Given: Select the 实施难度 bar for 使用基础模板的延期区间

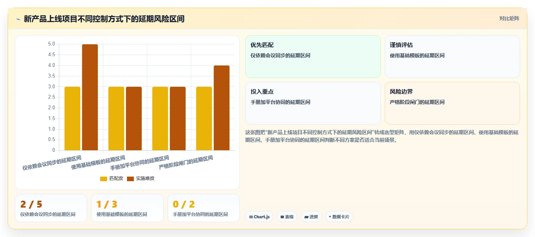Looking at the screenshot, I should [134, 118].
